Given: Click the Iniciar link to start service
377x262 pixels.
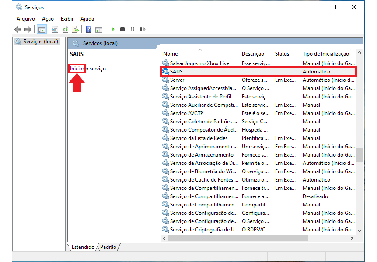Looking at the screenshot, I should (x=77, y=69).
